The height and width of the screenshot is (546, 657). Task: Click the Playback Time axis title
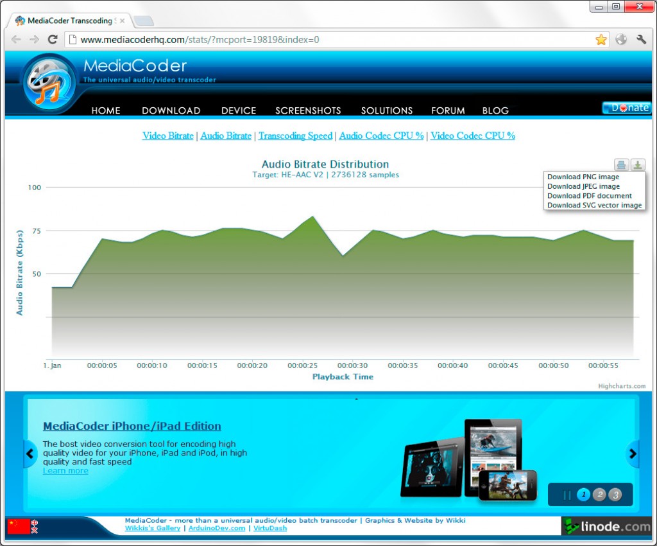(343, 376)
